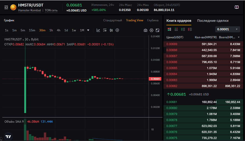245x141 pixels.
Task: Click buy order at price 0.00681
Action: (x=203, y=102)
